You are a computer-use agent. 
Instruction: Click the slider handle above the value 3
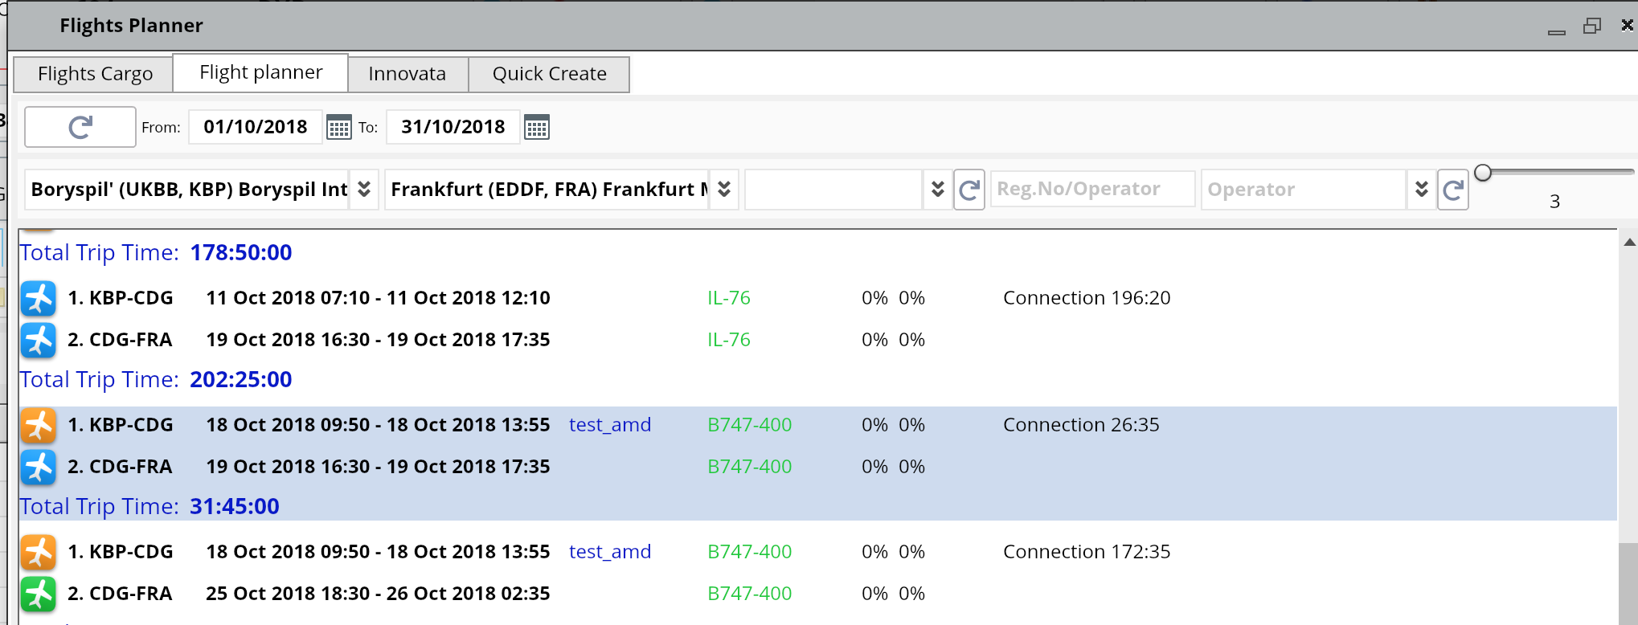point(1483,173)
